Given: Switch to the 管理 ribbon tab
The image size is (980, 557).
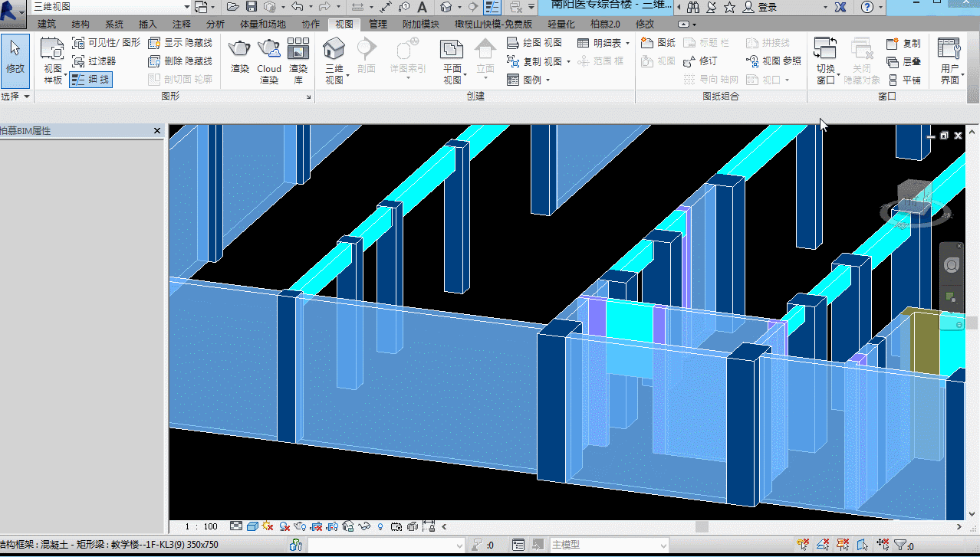Looking at the screenshot, I should 378,25.
